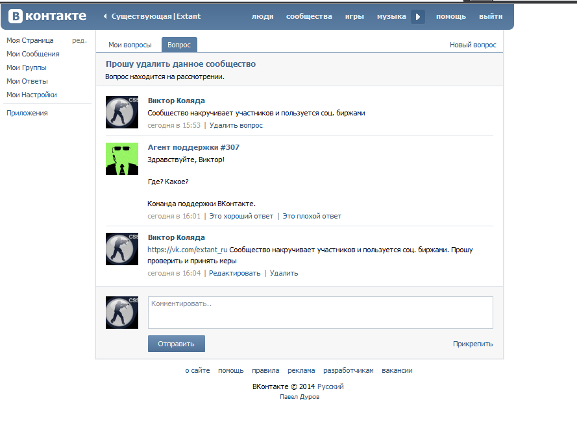Viewport: 577px width, 439px height.
Task: Select the Вопрос tab
Action: pos(179,45)
